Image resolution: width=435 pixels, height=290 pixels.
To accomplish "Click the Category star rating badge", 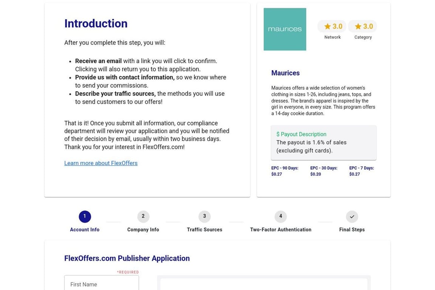I will click(362, 26).
